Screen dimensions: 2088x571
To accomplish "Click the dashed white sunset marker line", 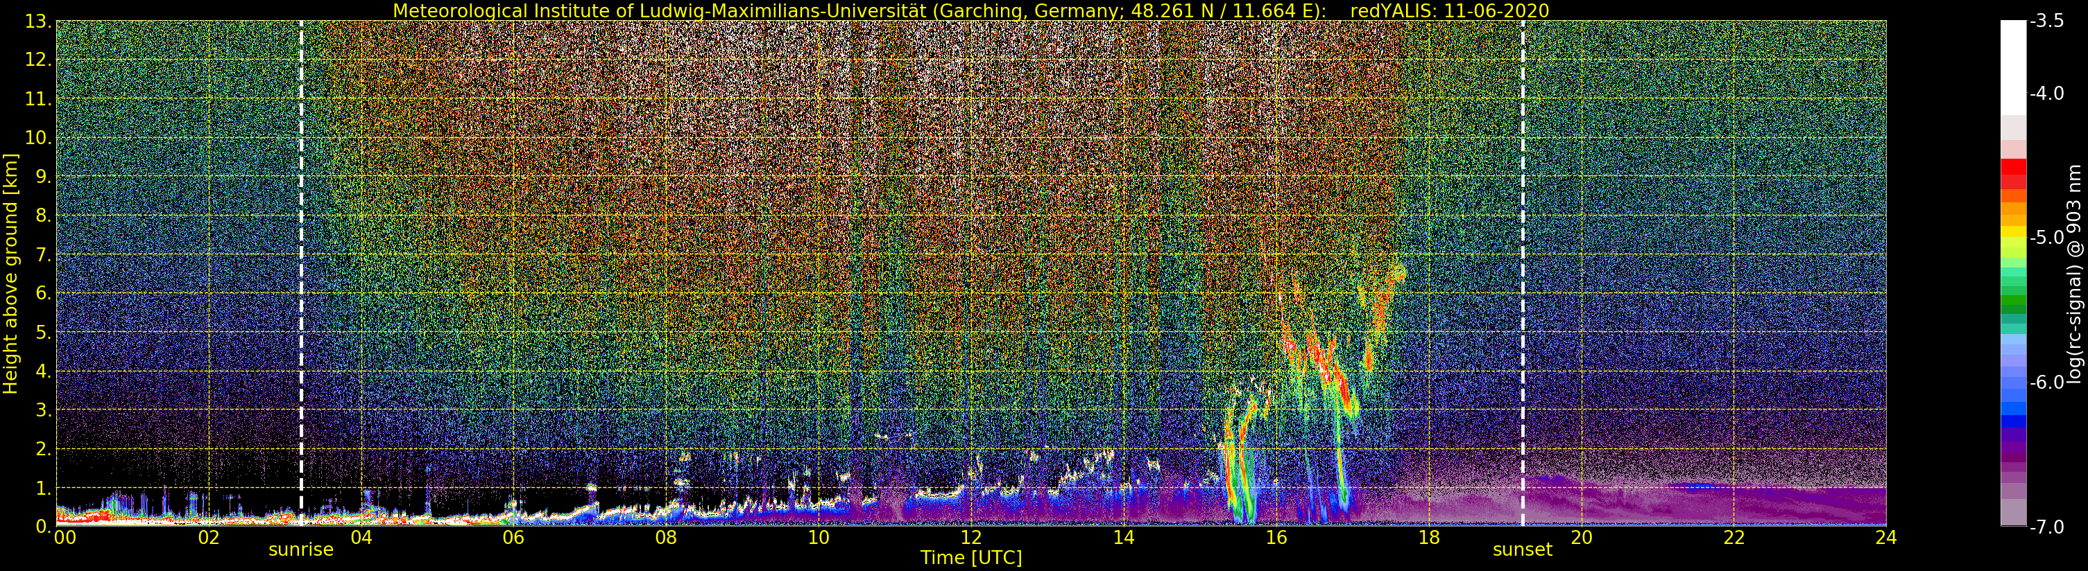I will [x=1523, y=273].
